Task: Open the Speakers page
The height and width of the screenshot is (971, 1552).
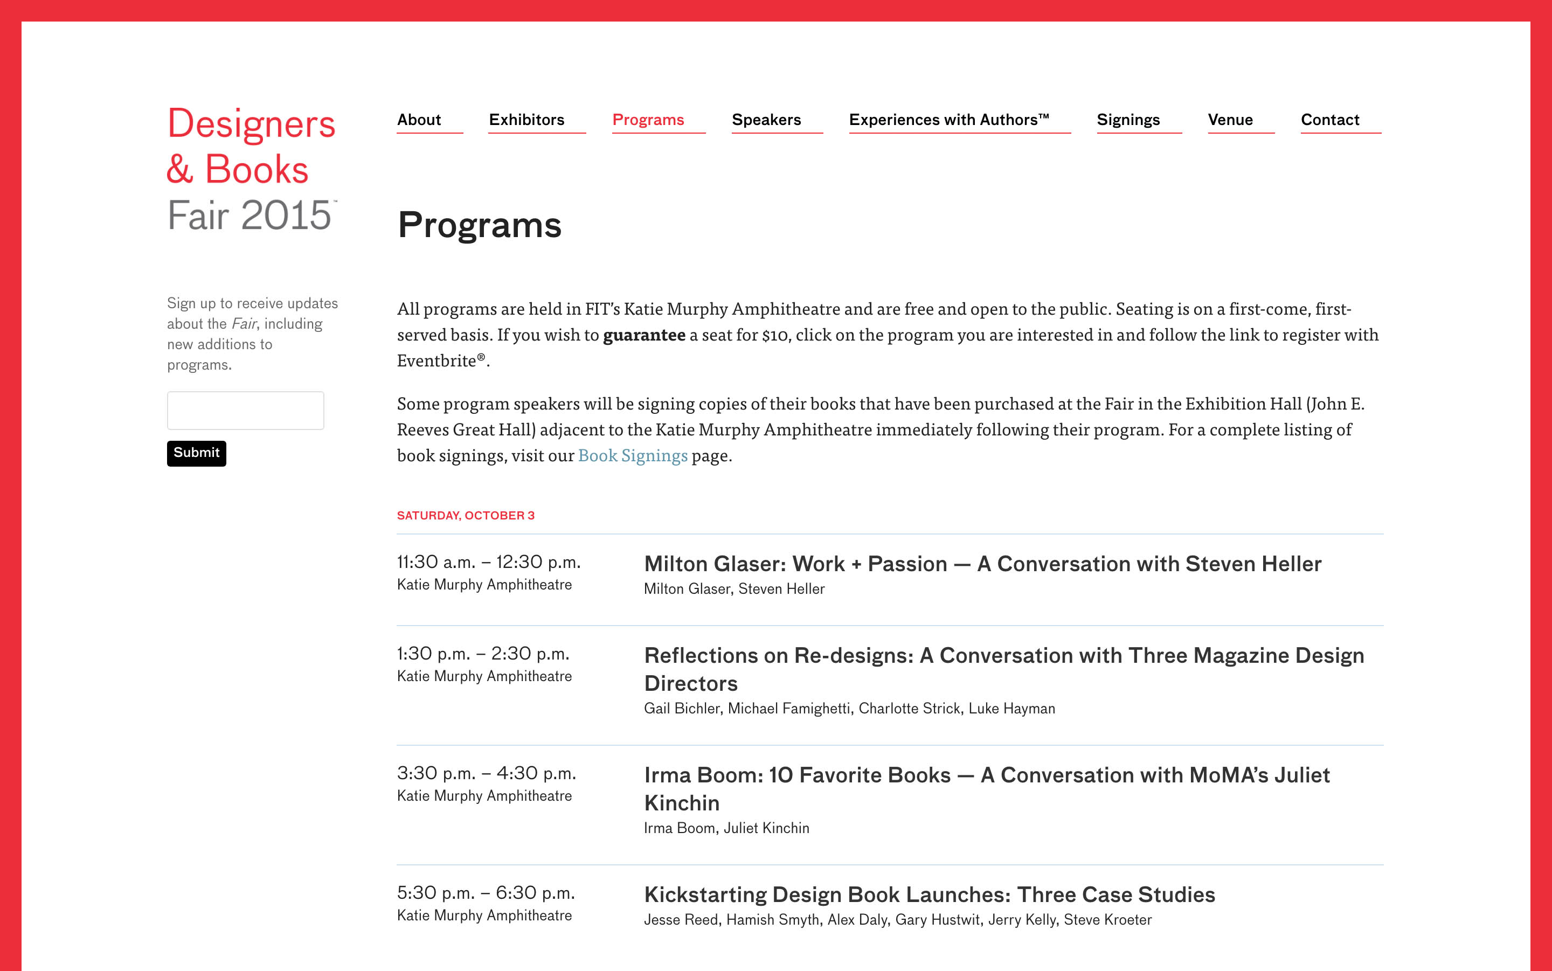Action: tap(766, 120)
